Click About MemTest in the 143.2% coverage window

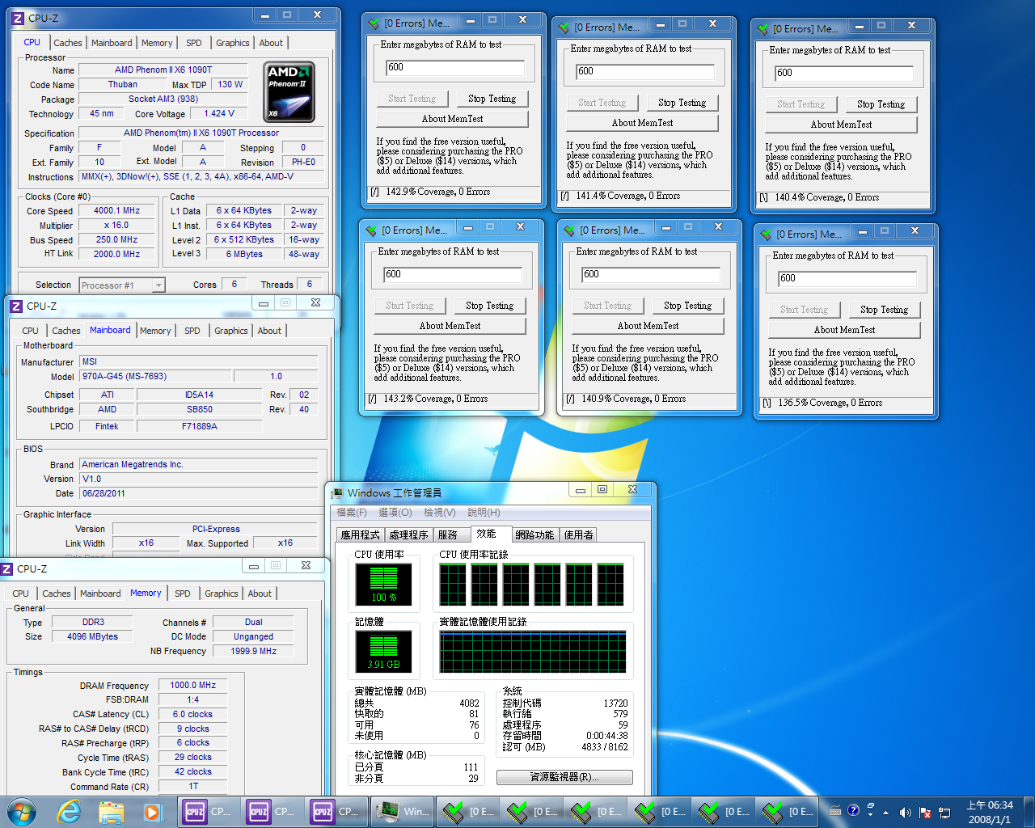point(450,326)
